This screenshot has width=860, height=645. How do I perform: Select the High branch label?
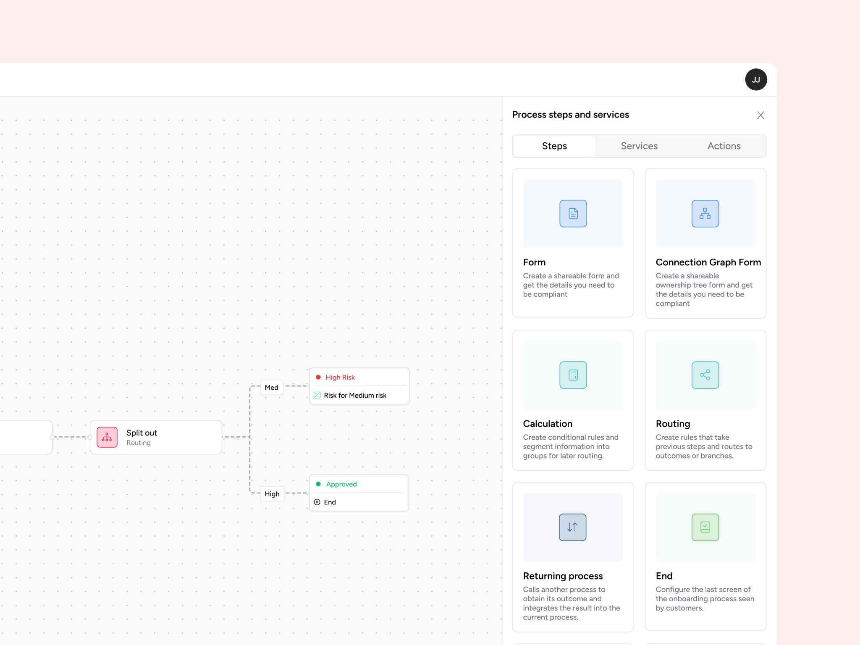point(272,494)
